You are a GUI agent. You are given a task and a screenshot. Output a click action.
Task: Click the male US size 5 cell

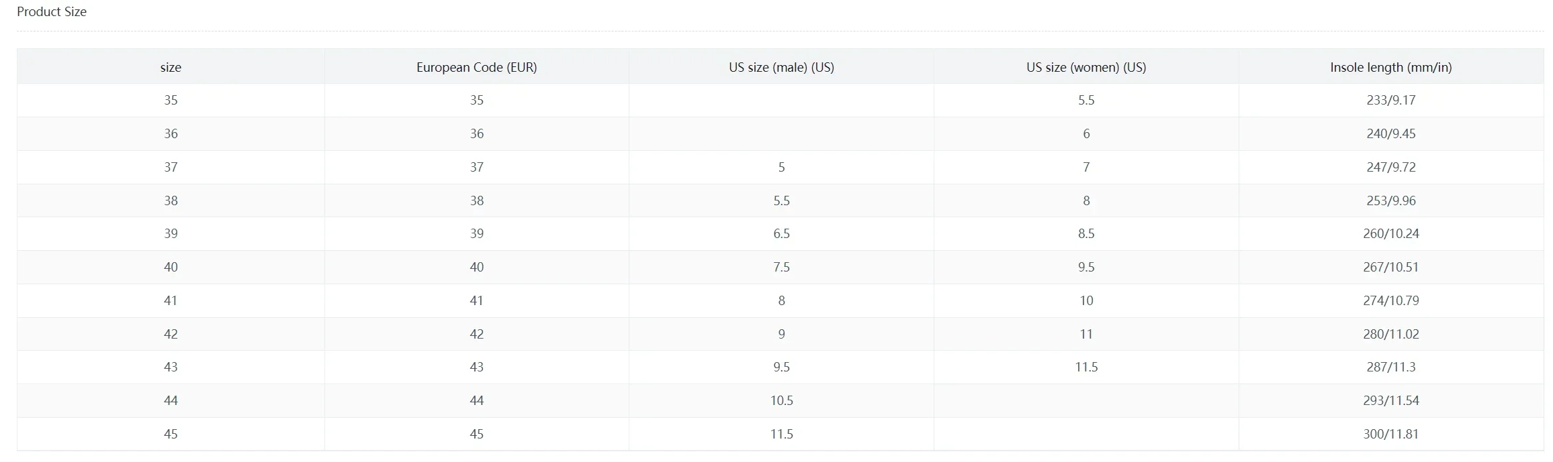click(x=781, y=167)
